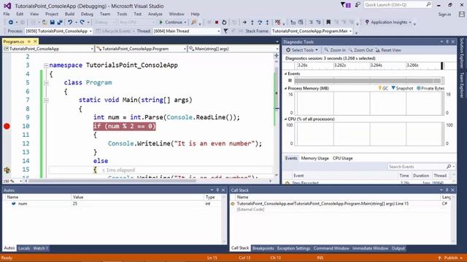This screenshot has height=262, width=467.
Task: Click the thread filter funnel icon
Action: pyautogui.click(x=225, y=31)
